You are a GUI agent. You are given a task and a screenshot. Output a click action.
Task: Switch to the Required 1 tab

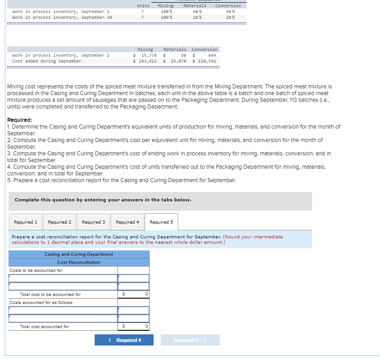(x=25, y=222)
